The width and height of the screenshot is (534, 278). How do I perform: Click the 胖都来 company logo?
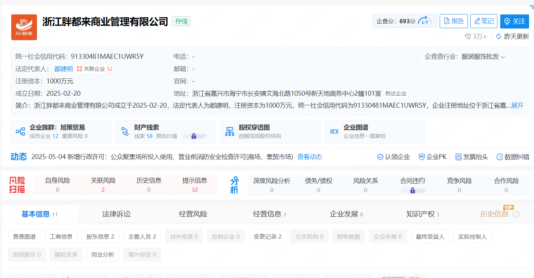click(x=24, y=27)
